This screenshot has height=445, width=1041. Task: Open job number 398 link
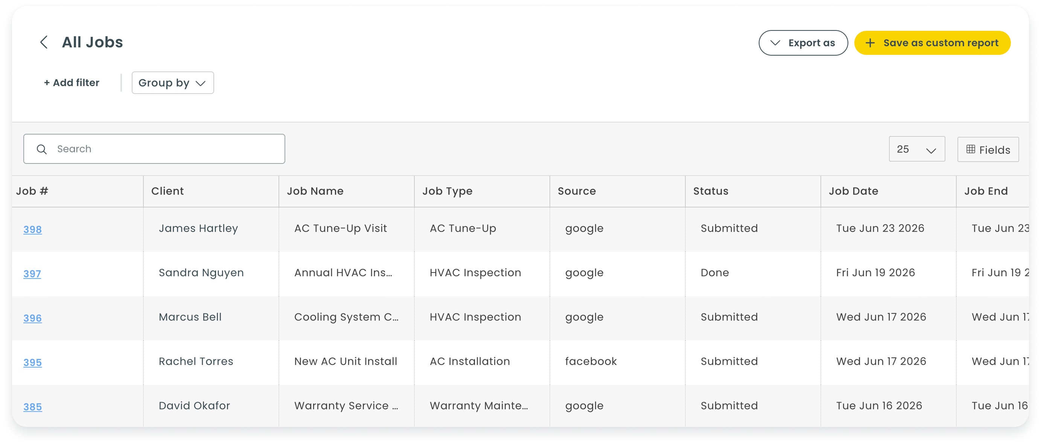(x=32, y=229)
